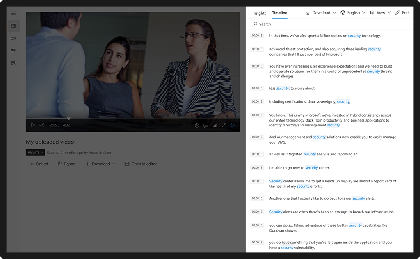Select the Timeline tab
The image size is (420, 259).
coord(279,13)
